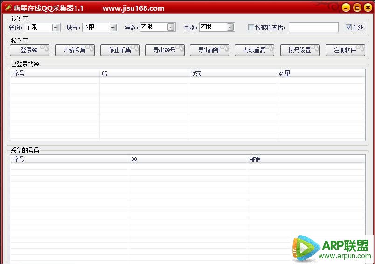Minimize the window with yellow button
375x264 pixels.
point(346,7)
